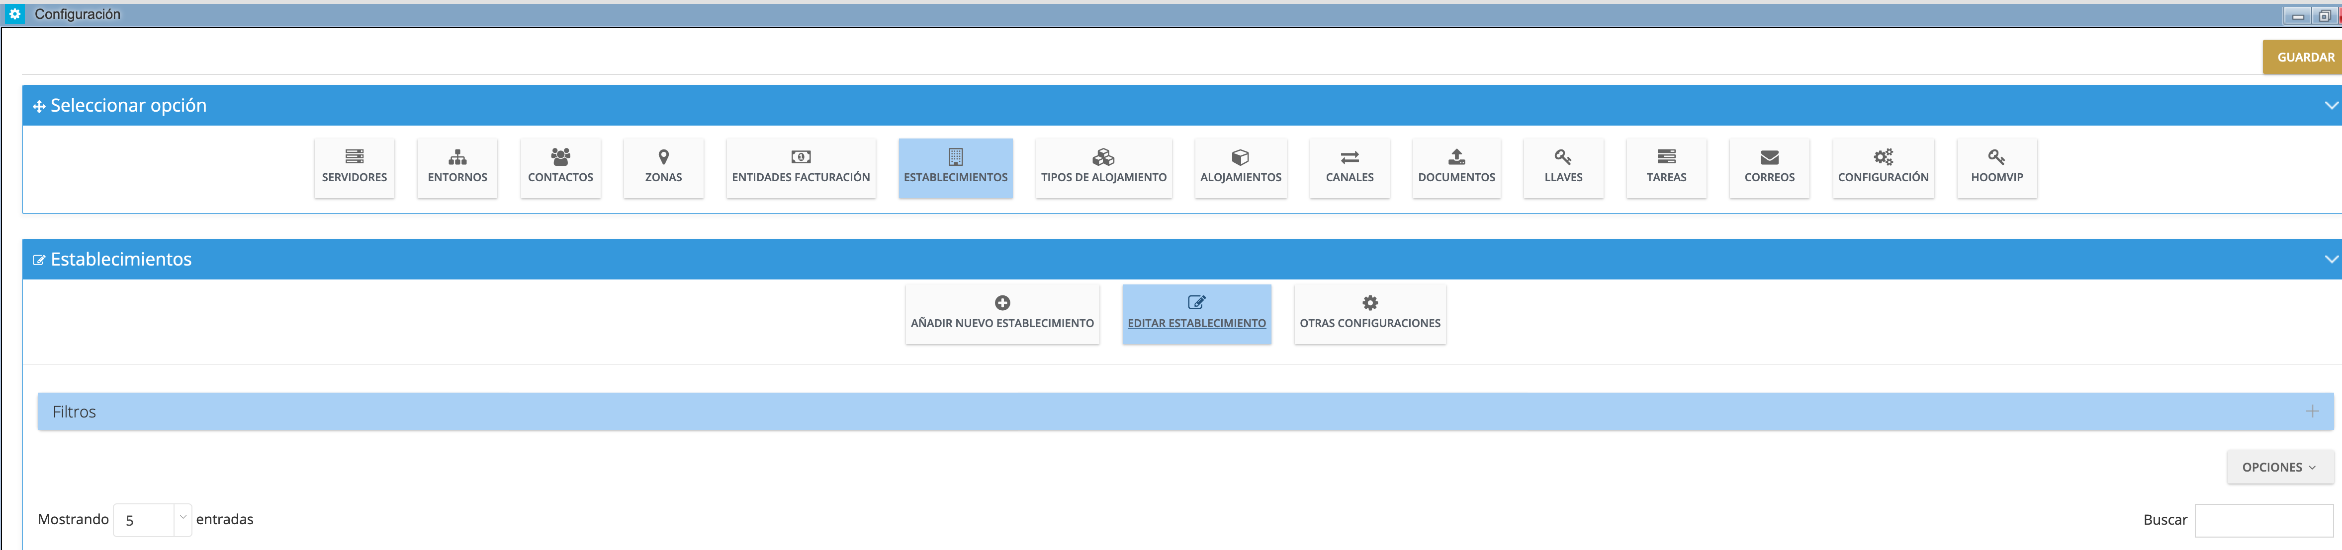This screenshot has width=2342, height=550.
Task: Open the Canales exchange arrows icon
Action: coord(1349,157)
